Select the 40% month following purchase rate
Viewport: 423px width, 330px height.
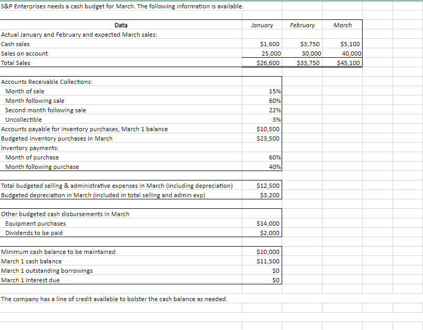pyautogui.click(x=276, y=167)
